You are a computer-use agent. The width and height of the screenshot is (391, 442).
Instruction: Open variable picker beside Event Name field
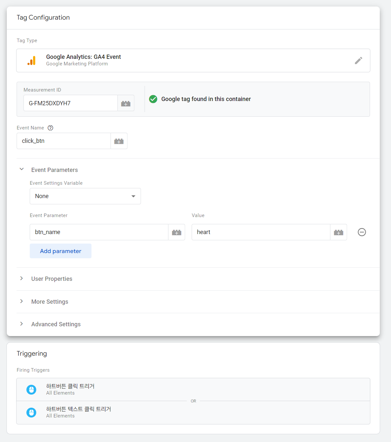[x=119, y=141]
